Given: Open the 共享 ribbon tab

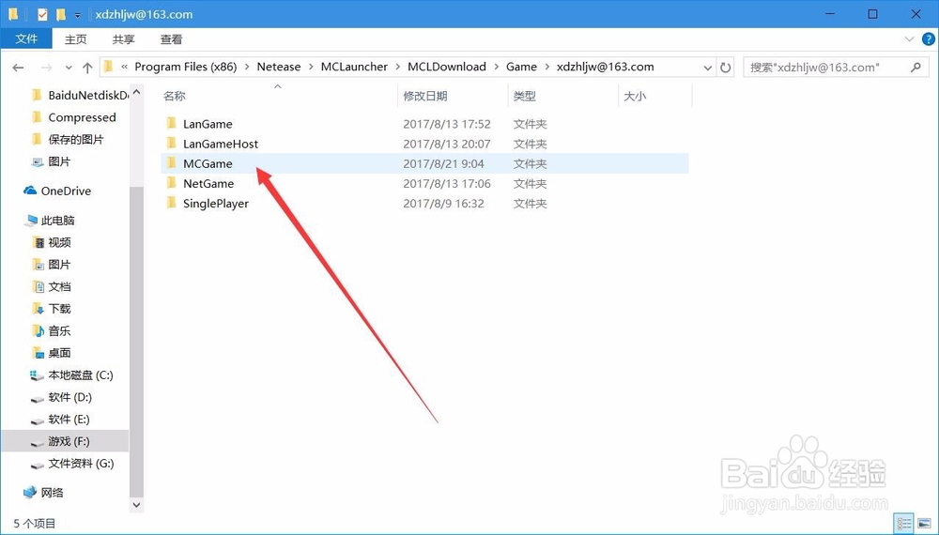Looking at the screenshot, I should point(123,39).
